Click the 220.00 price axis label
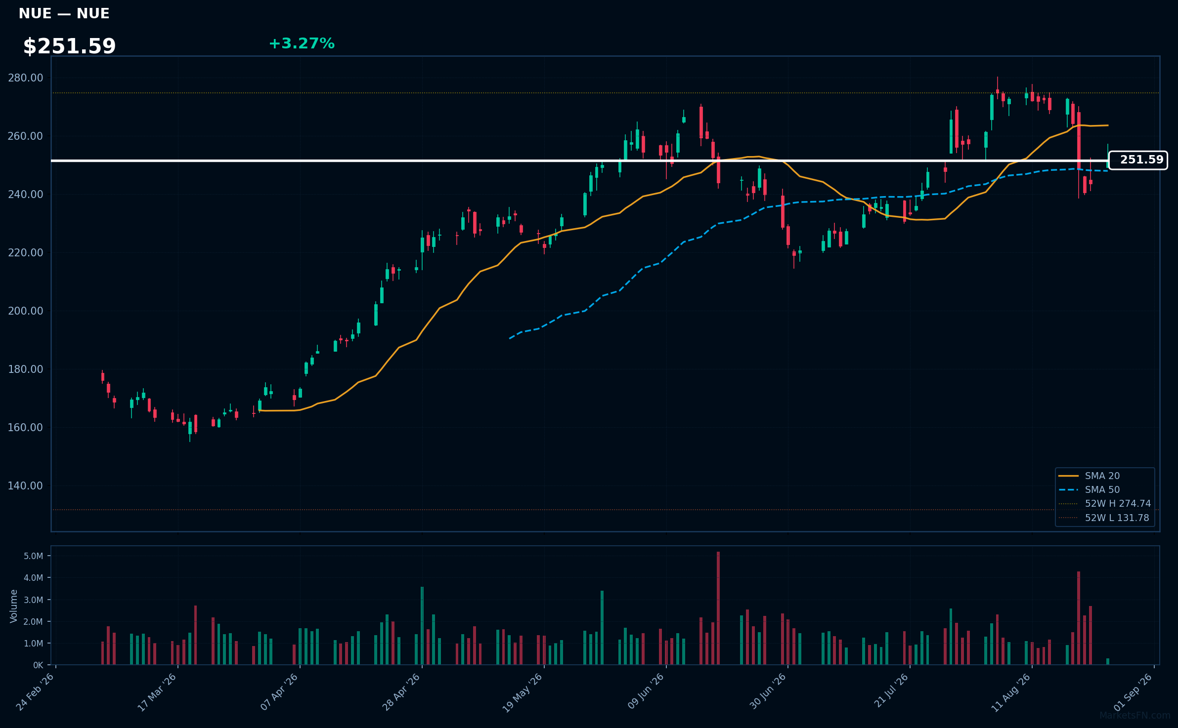 (25, 253)
